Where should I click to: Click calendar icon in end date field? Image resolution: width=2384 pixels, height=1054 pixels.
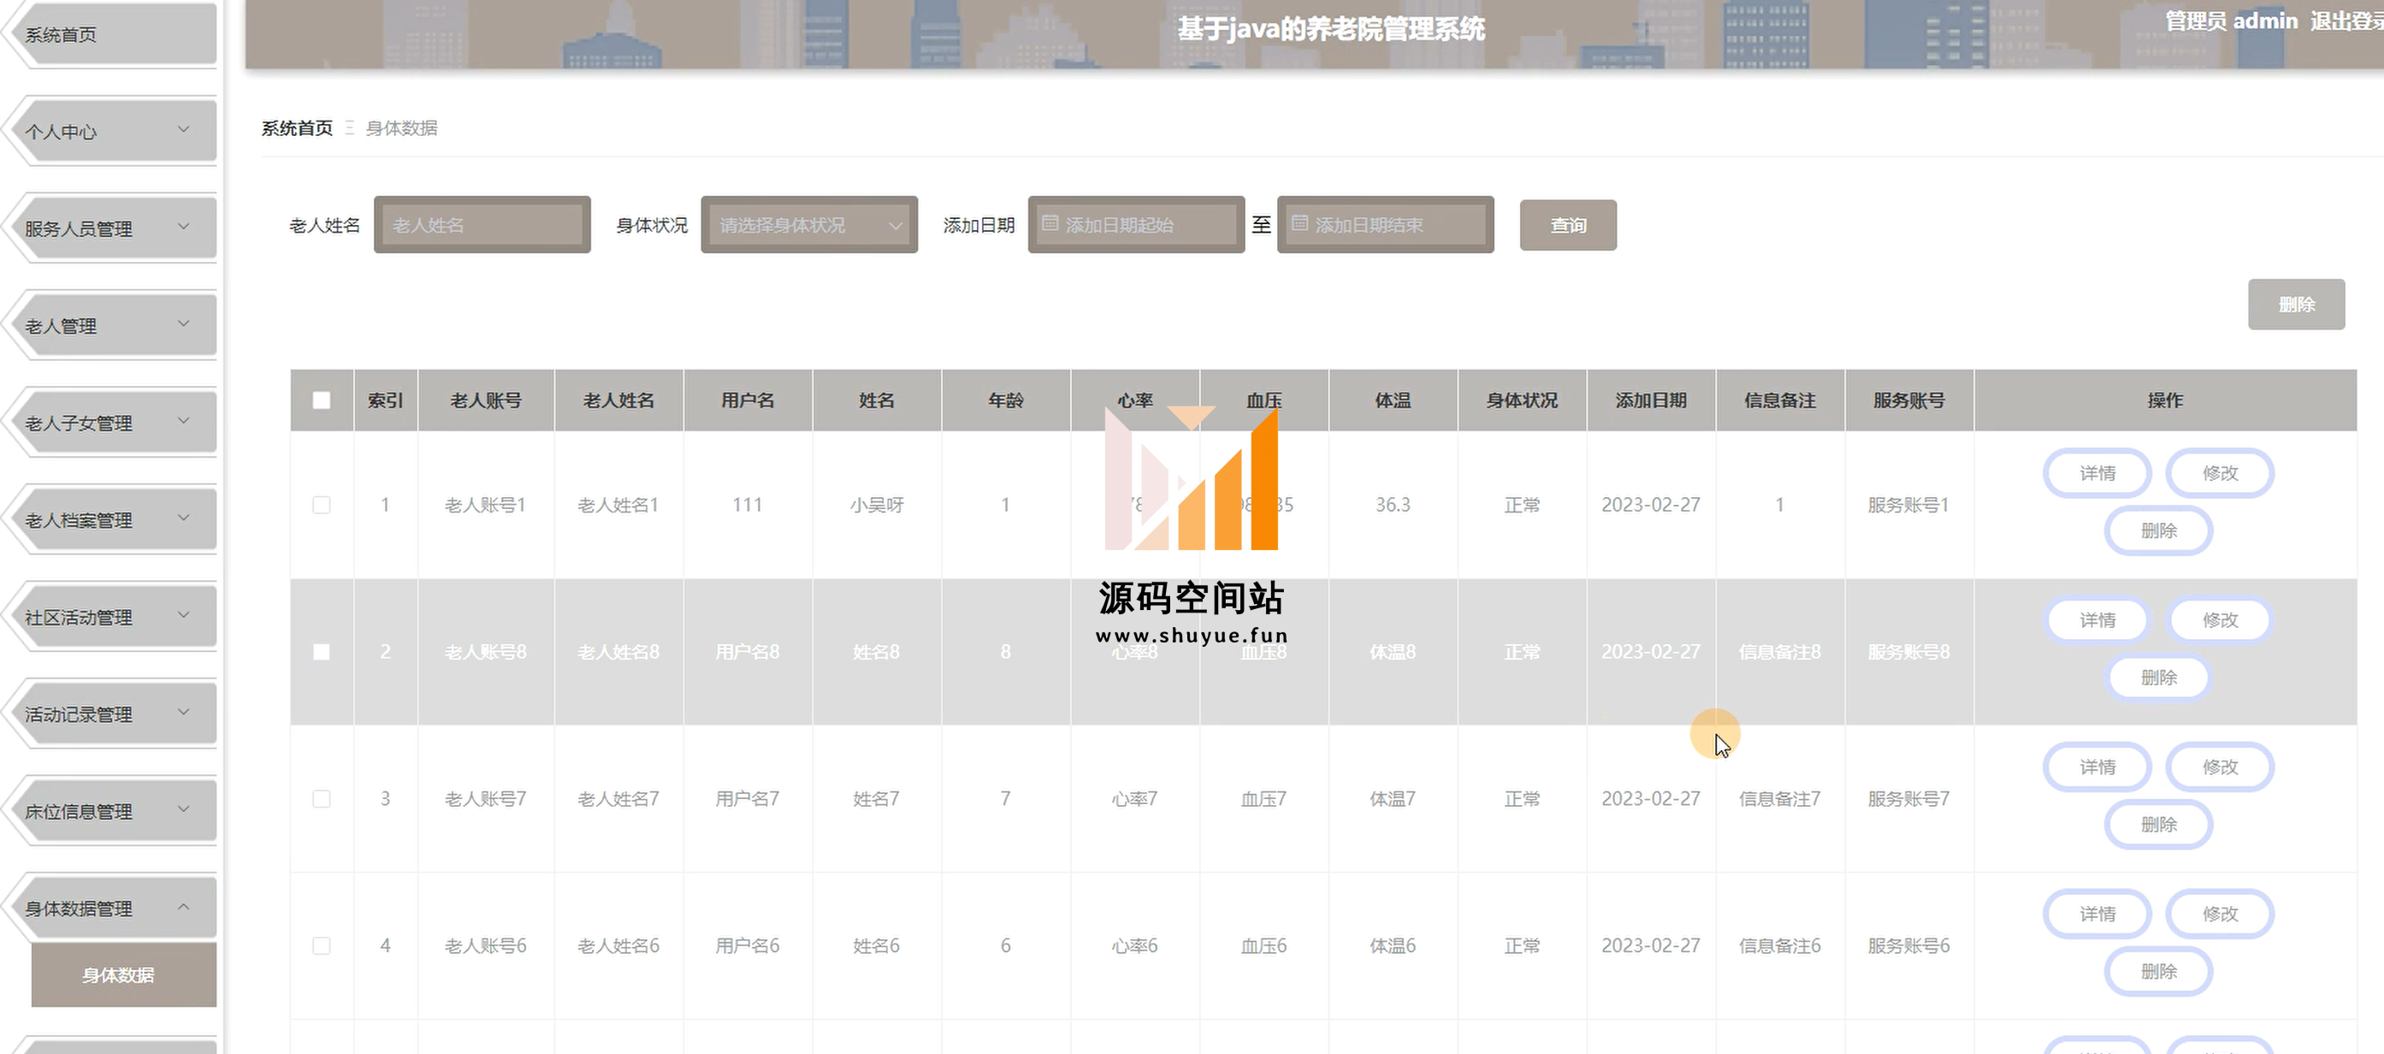click(x=1299, y=224)
